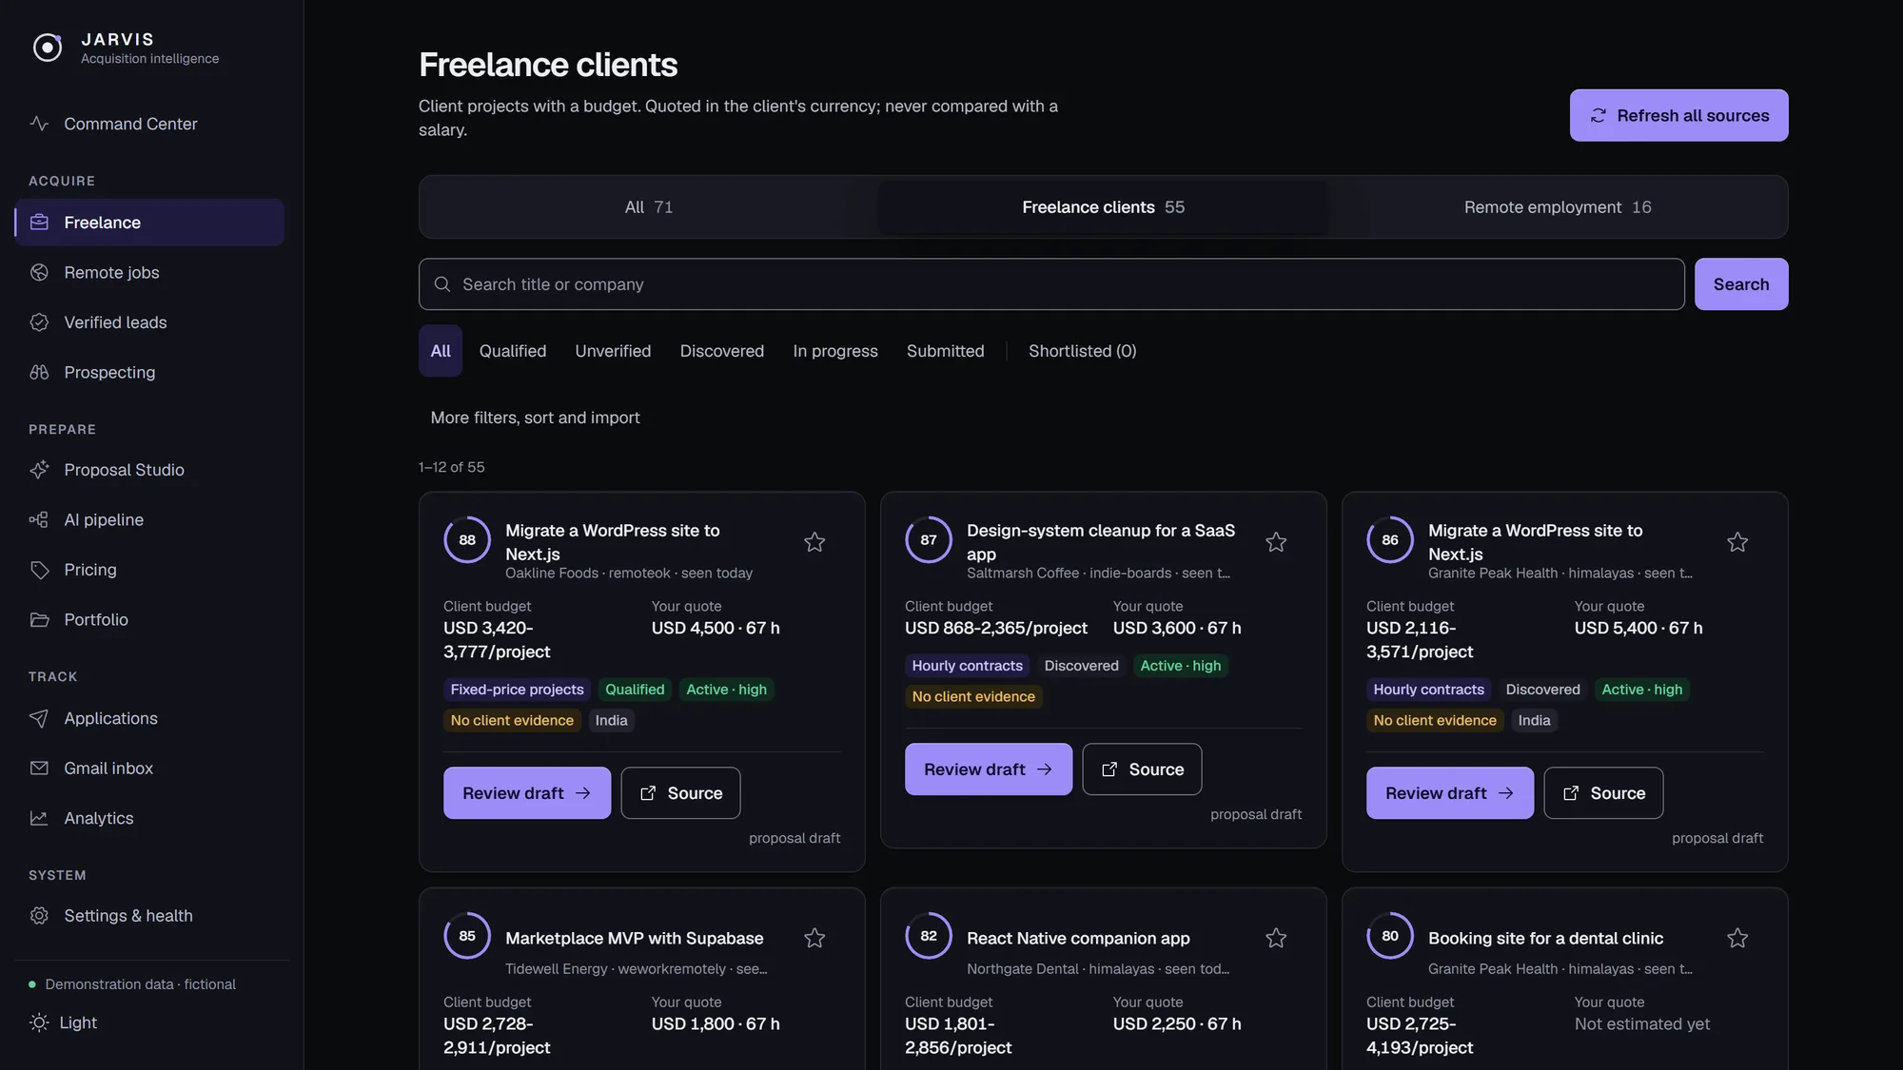Filter by Unverified status

pyautogui.click(x=613, y=351)
